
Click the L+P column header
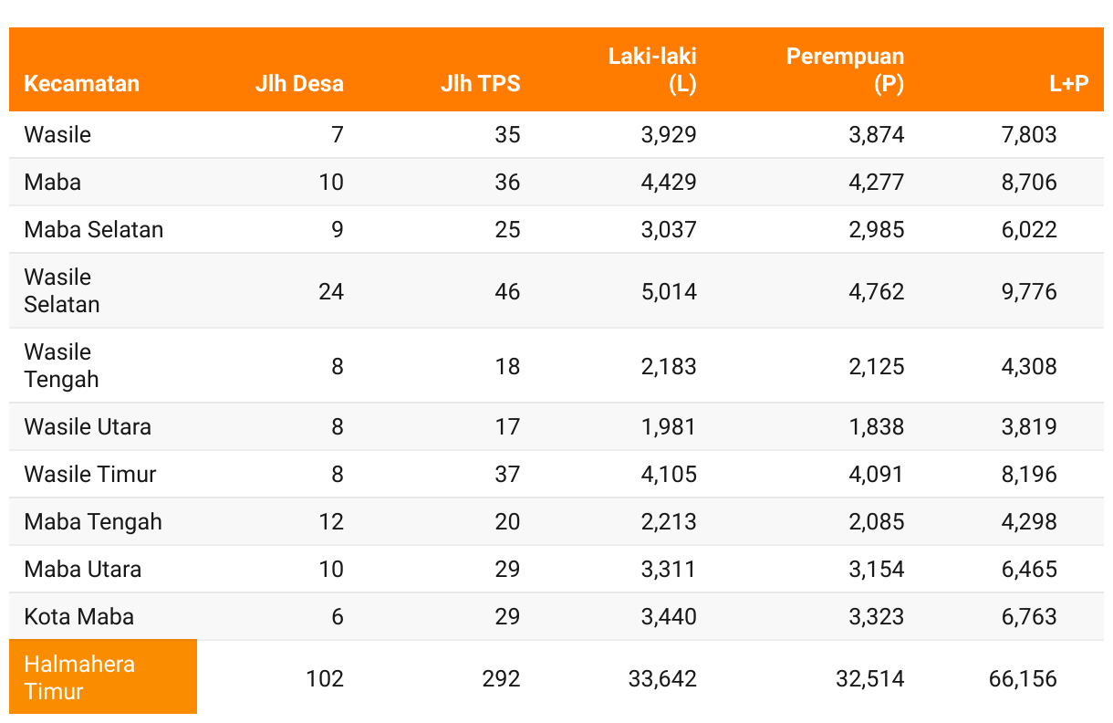tap(1068, 84)
